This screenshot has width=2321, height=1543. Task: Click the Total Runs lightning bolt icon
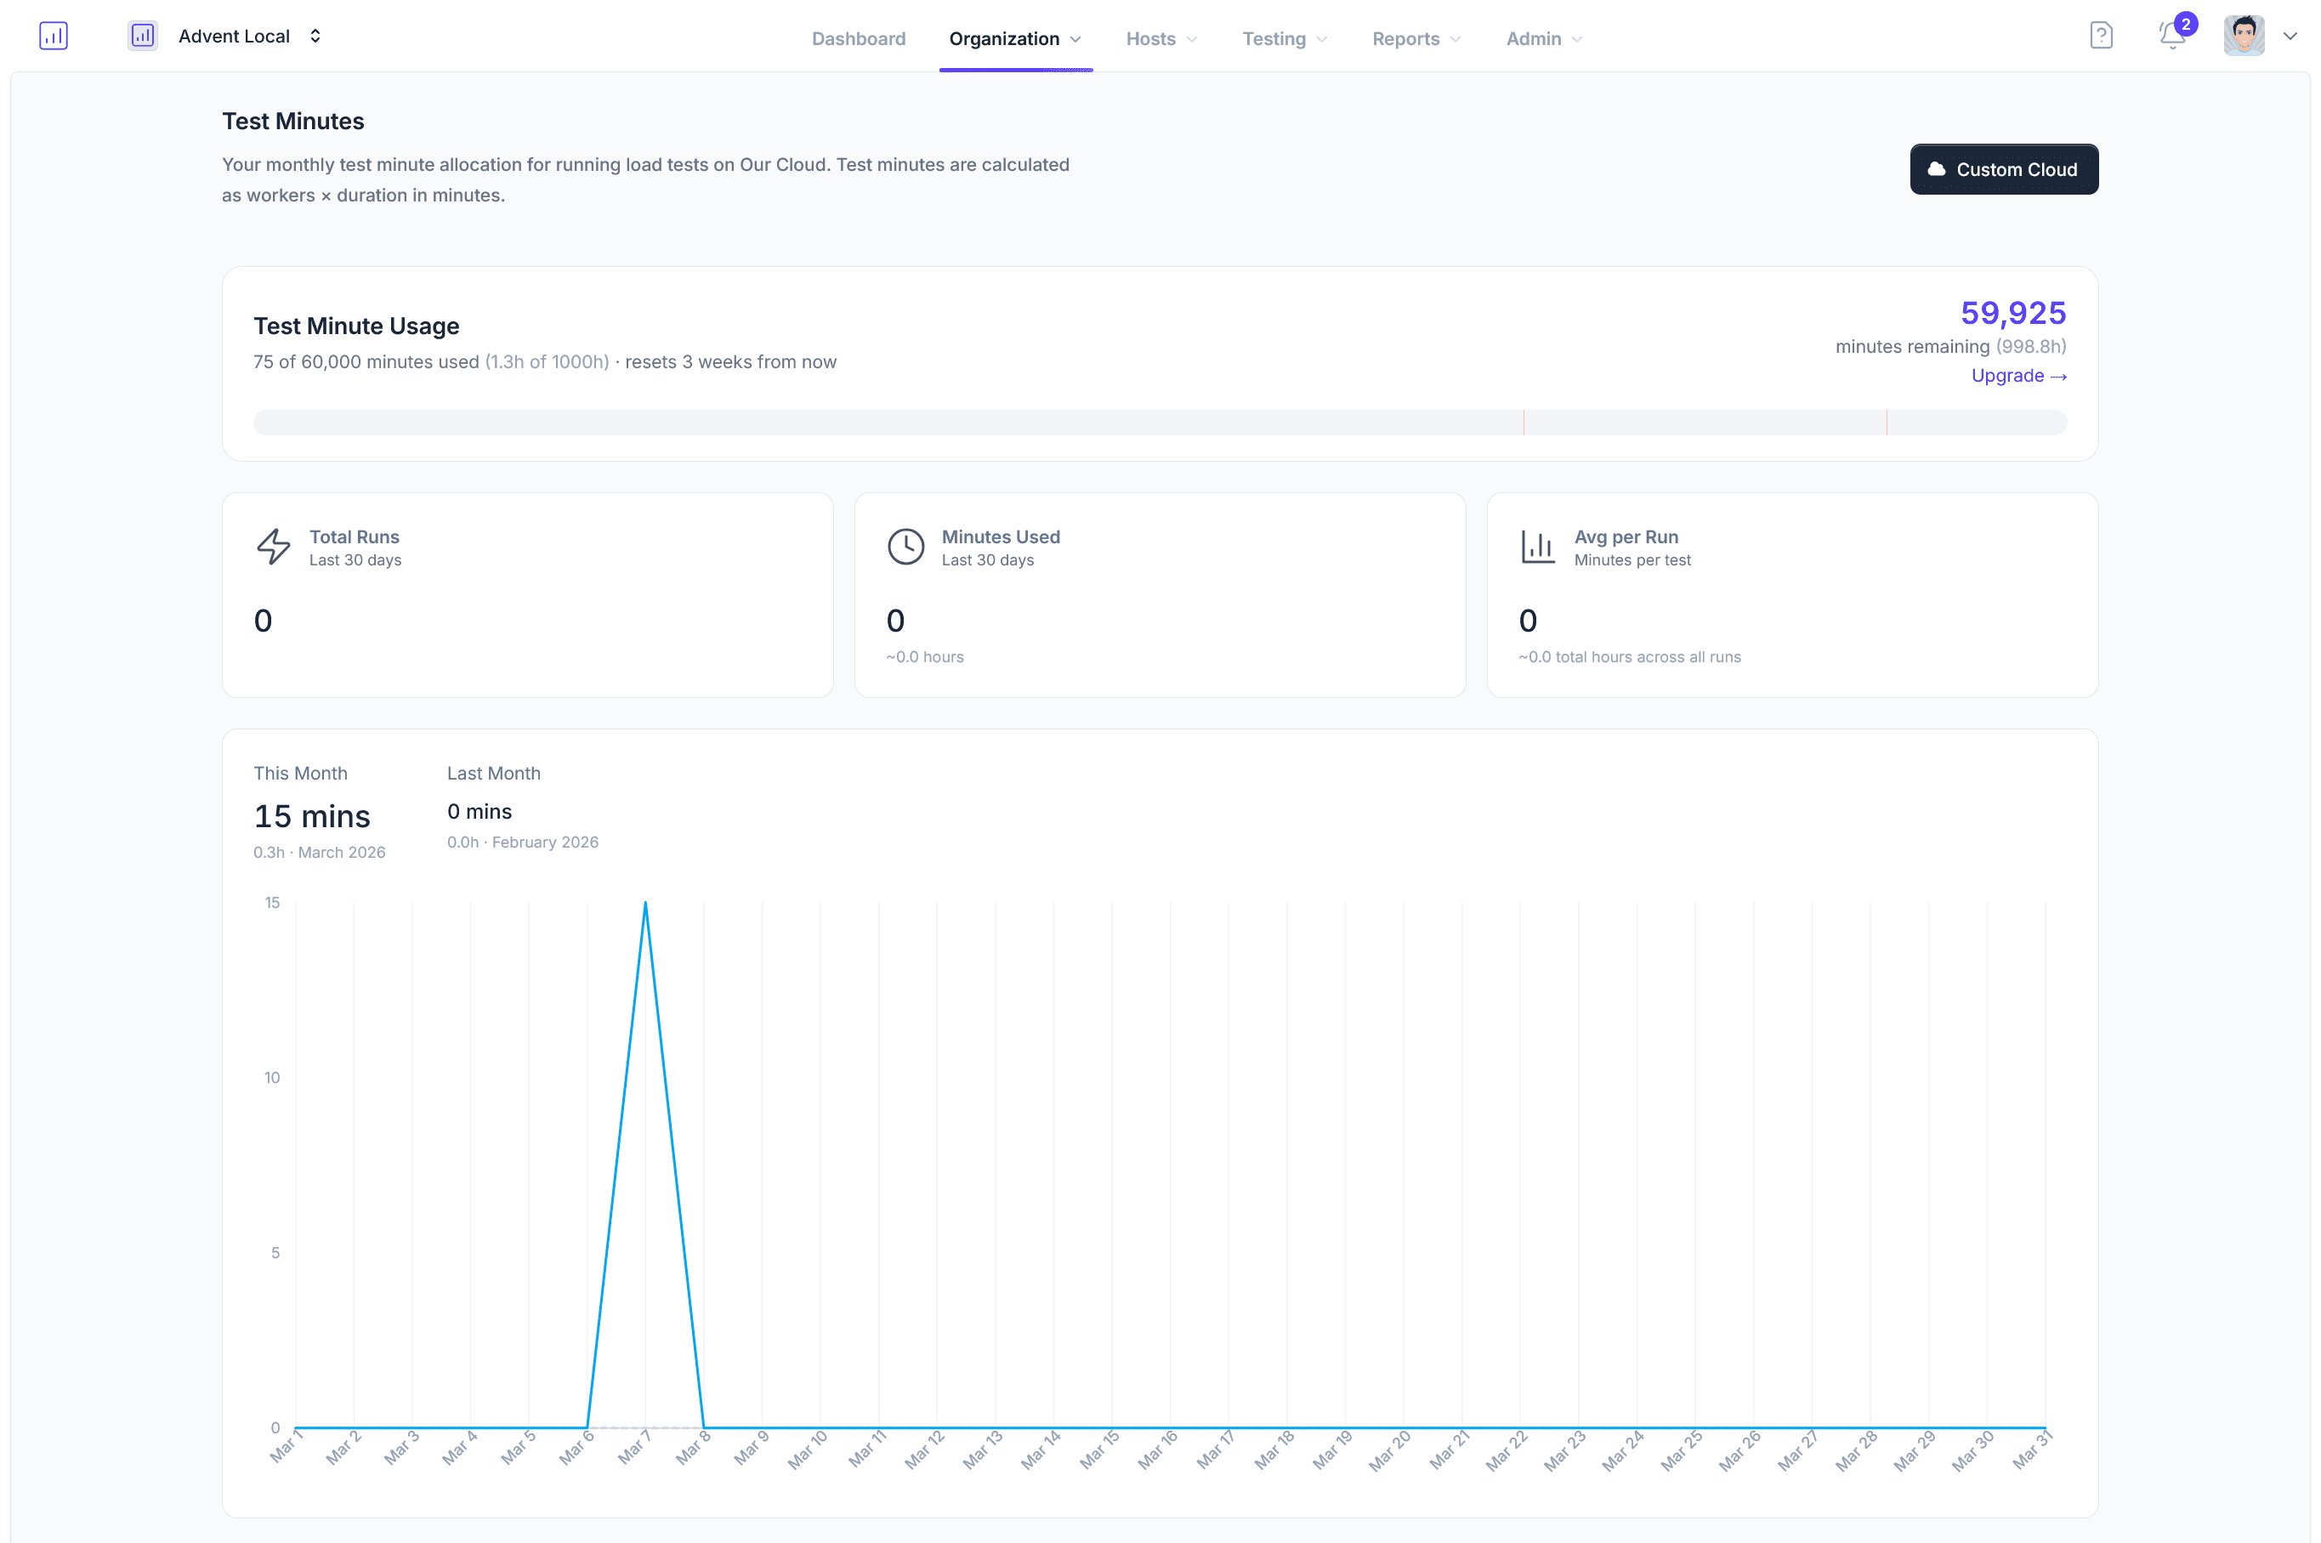pyautogui.click(x=274, y=547)
